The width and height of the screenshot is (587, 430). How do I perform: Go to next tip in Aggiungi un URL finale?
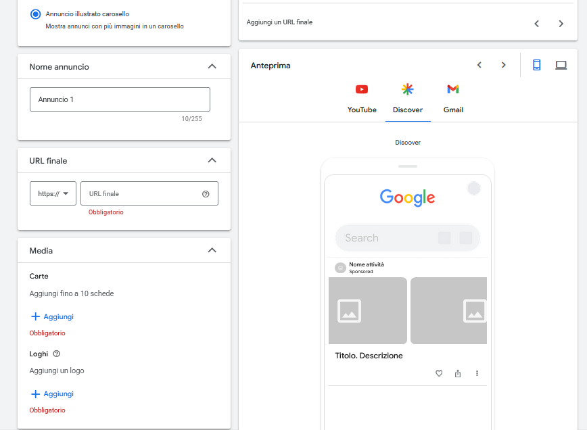click(x=561, y=24)
